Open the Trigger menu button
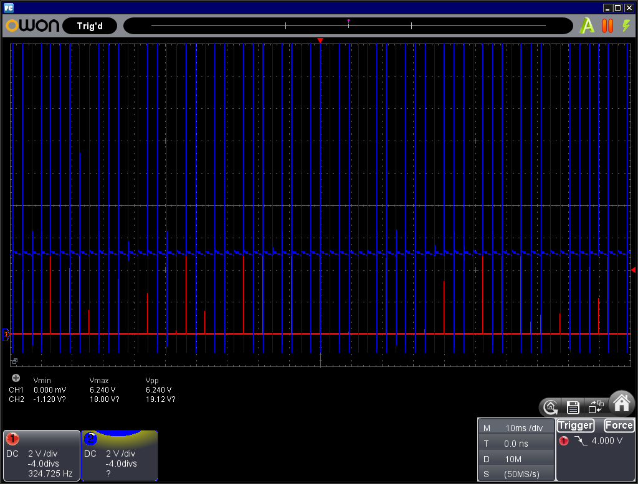 575,426
